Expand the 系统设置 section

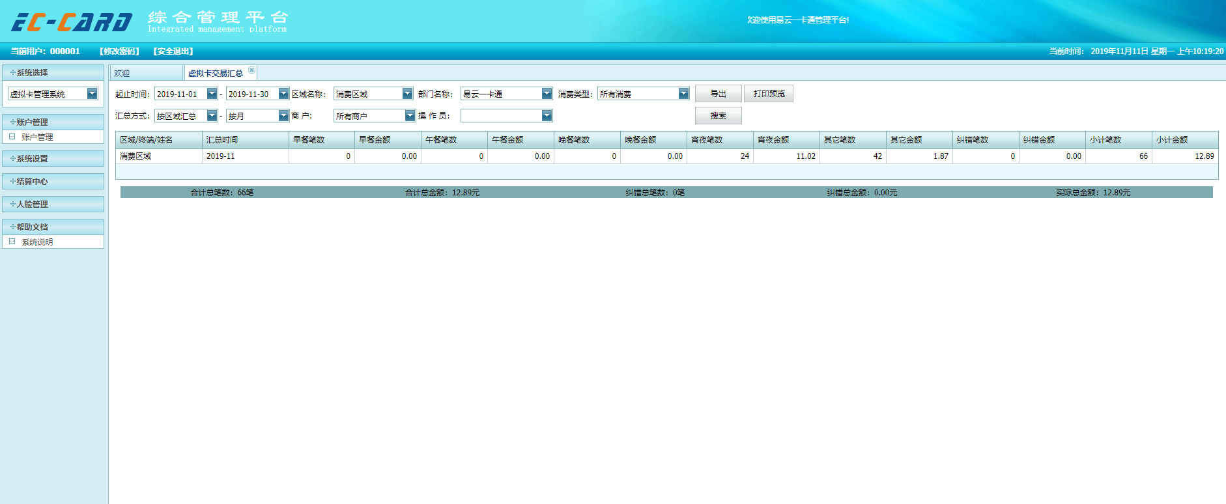point(53,158)
